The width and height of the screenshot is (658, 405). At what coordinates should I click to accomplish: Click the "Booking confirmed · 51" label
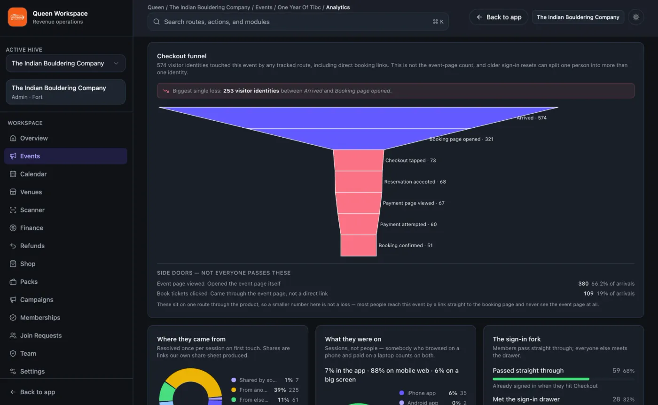(x=406, y=246)
